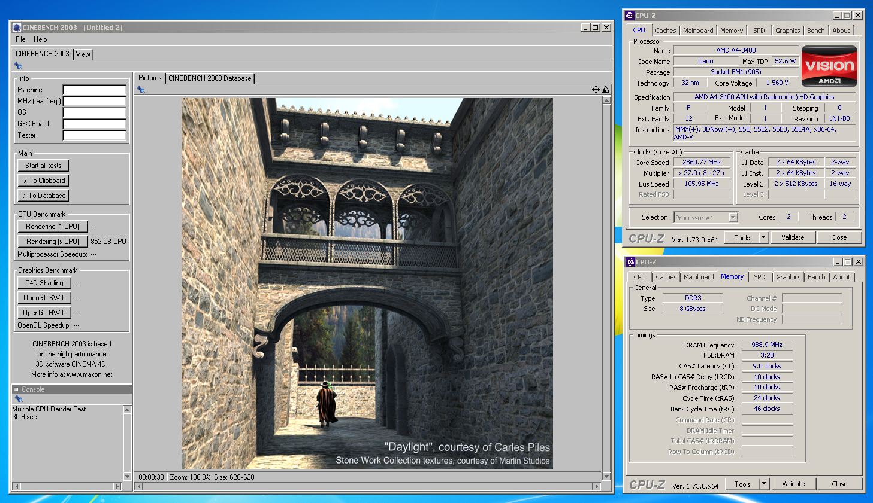The height and width of the screenshot is (503, 873).
Task: Click the CINEBENCH title bar app icon
Action: click(17, 28)
